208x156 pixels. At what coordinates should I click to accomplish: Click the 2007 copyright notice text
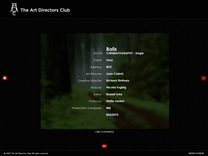click(26, 153)
